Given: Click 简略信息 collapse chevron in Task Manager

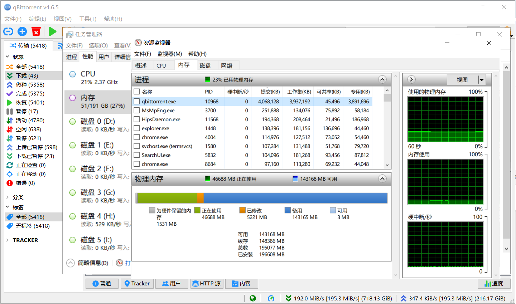Looking at the screenshot, I should click(x=71, y=263).
